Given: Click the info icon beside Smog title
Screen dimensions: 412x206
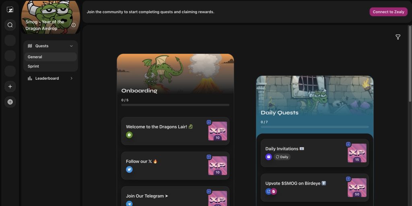Looking at the screenshot, I should tap(74, 25).
